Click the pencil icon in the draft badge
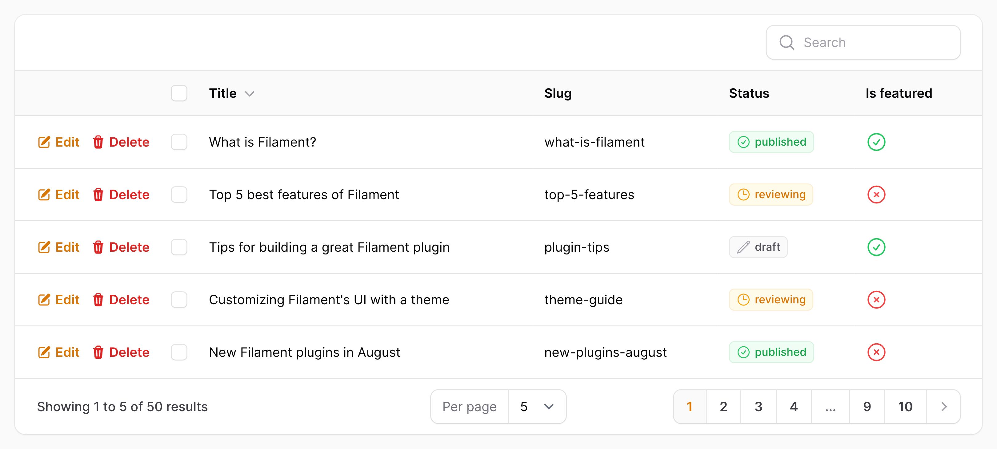Screen dimensions: 997x449 click(743, 247)
